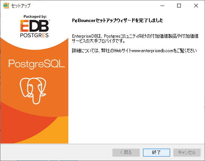Click the PgBouncer setup completed heading
This screenshot has height=161, width=205.
point(117,20)
